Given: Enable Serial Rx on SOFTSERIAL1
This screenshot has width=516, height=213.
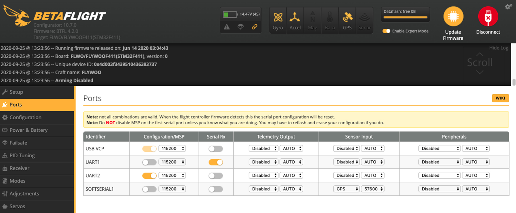Looking at the screenshot, I should (x=216, y=189).
